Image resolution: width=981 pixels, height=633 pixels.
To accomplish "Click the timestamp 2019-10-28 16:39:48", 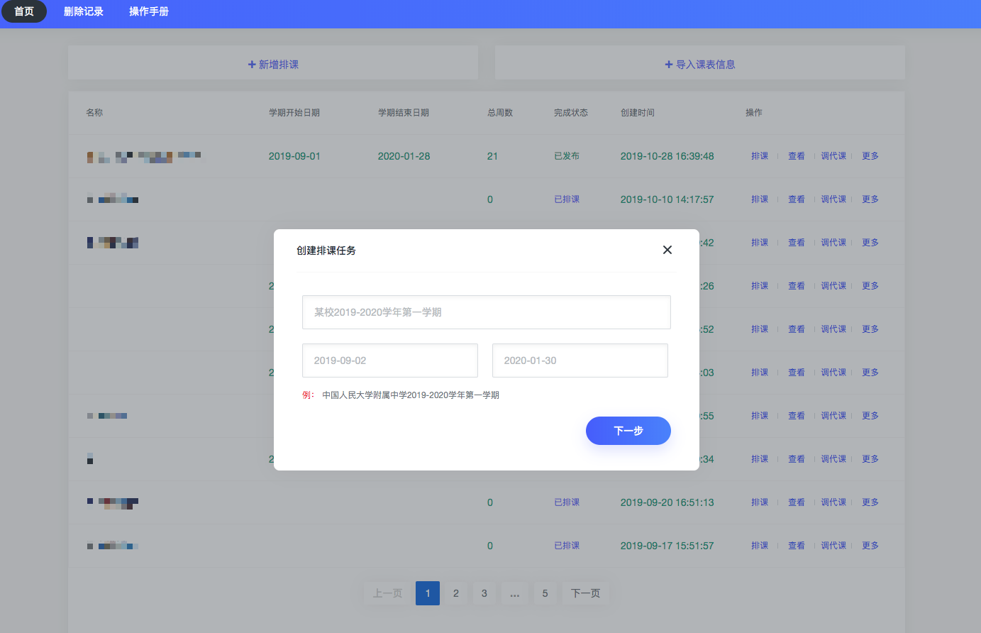I will (x=667, y=156).
